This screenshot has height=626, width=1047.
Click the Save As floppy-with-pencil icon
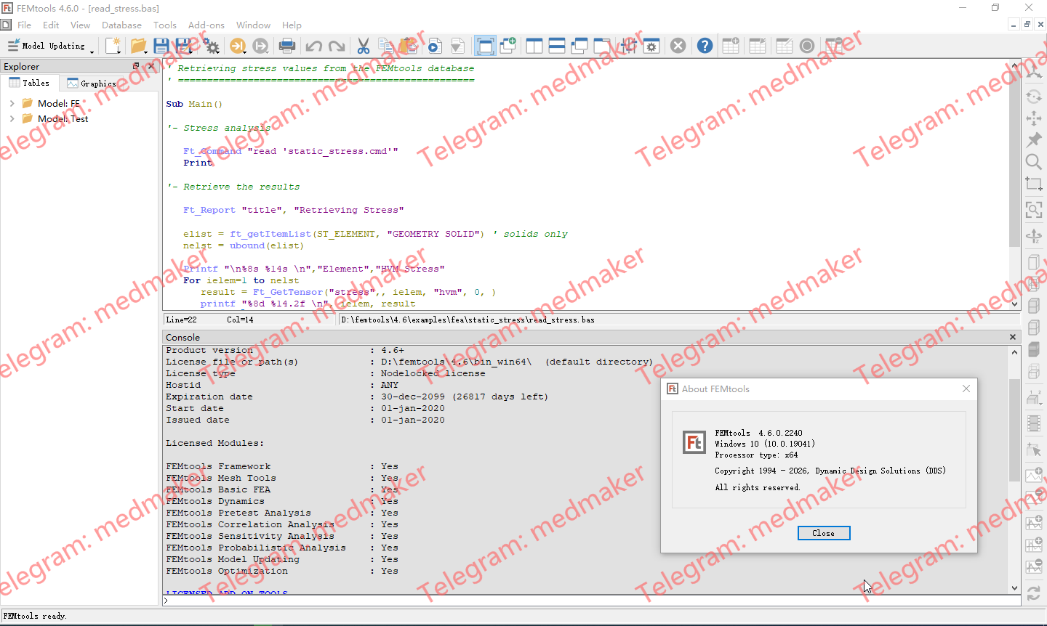click(x=185, y=46)
